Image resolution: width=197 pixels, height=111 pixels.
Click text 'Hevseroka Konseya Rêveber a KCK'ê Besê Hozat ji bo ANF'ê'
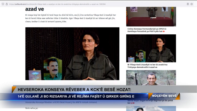tap(61, 102)
